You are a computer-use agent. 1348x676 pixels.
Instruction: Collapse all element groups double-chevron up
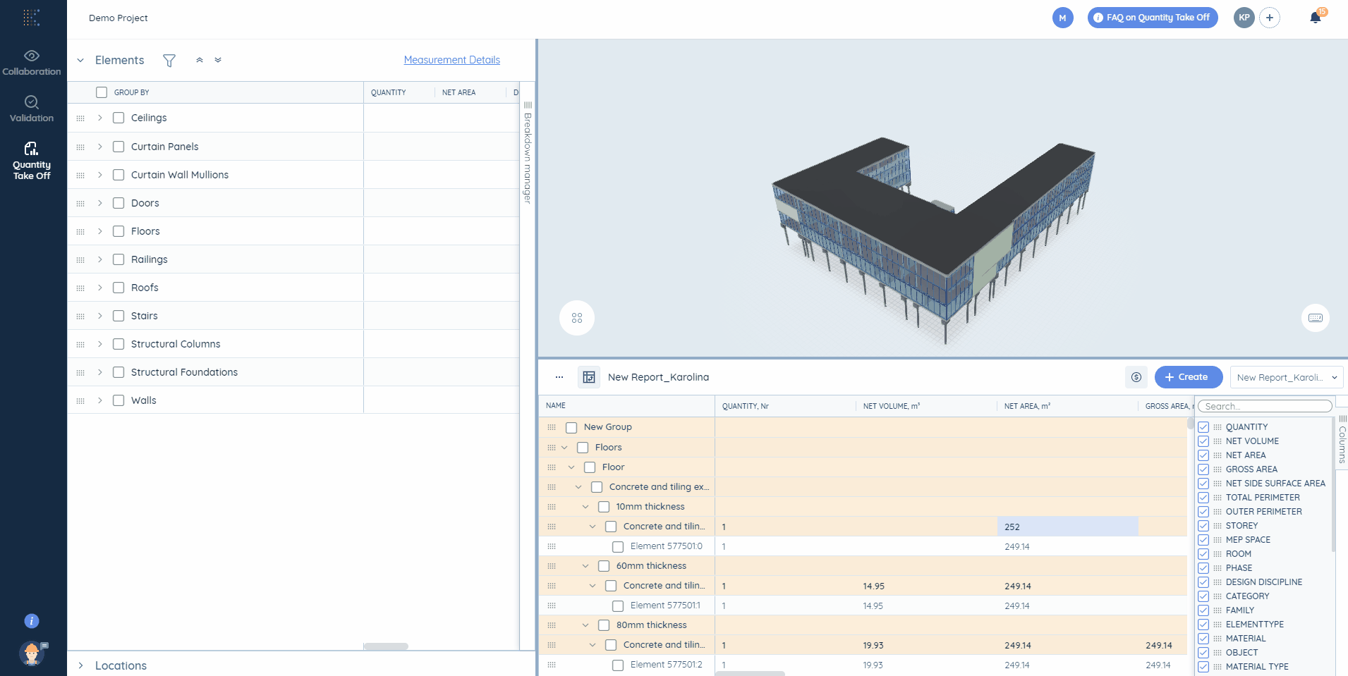[200, 60]
